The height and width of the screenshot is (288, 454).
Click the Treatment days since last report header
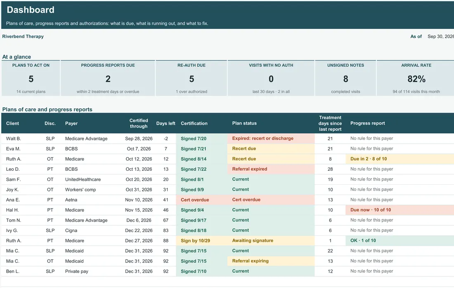(330, 123)
